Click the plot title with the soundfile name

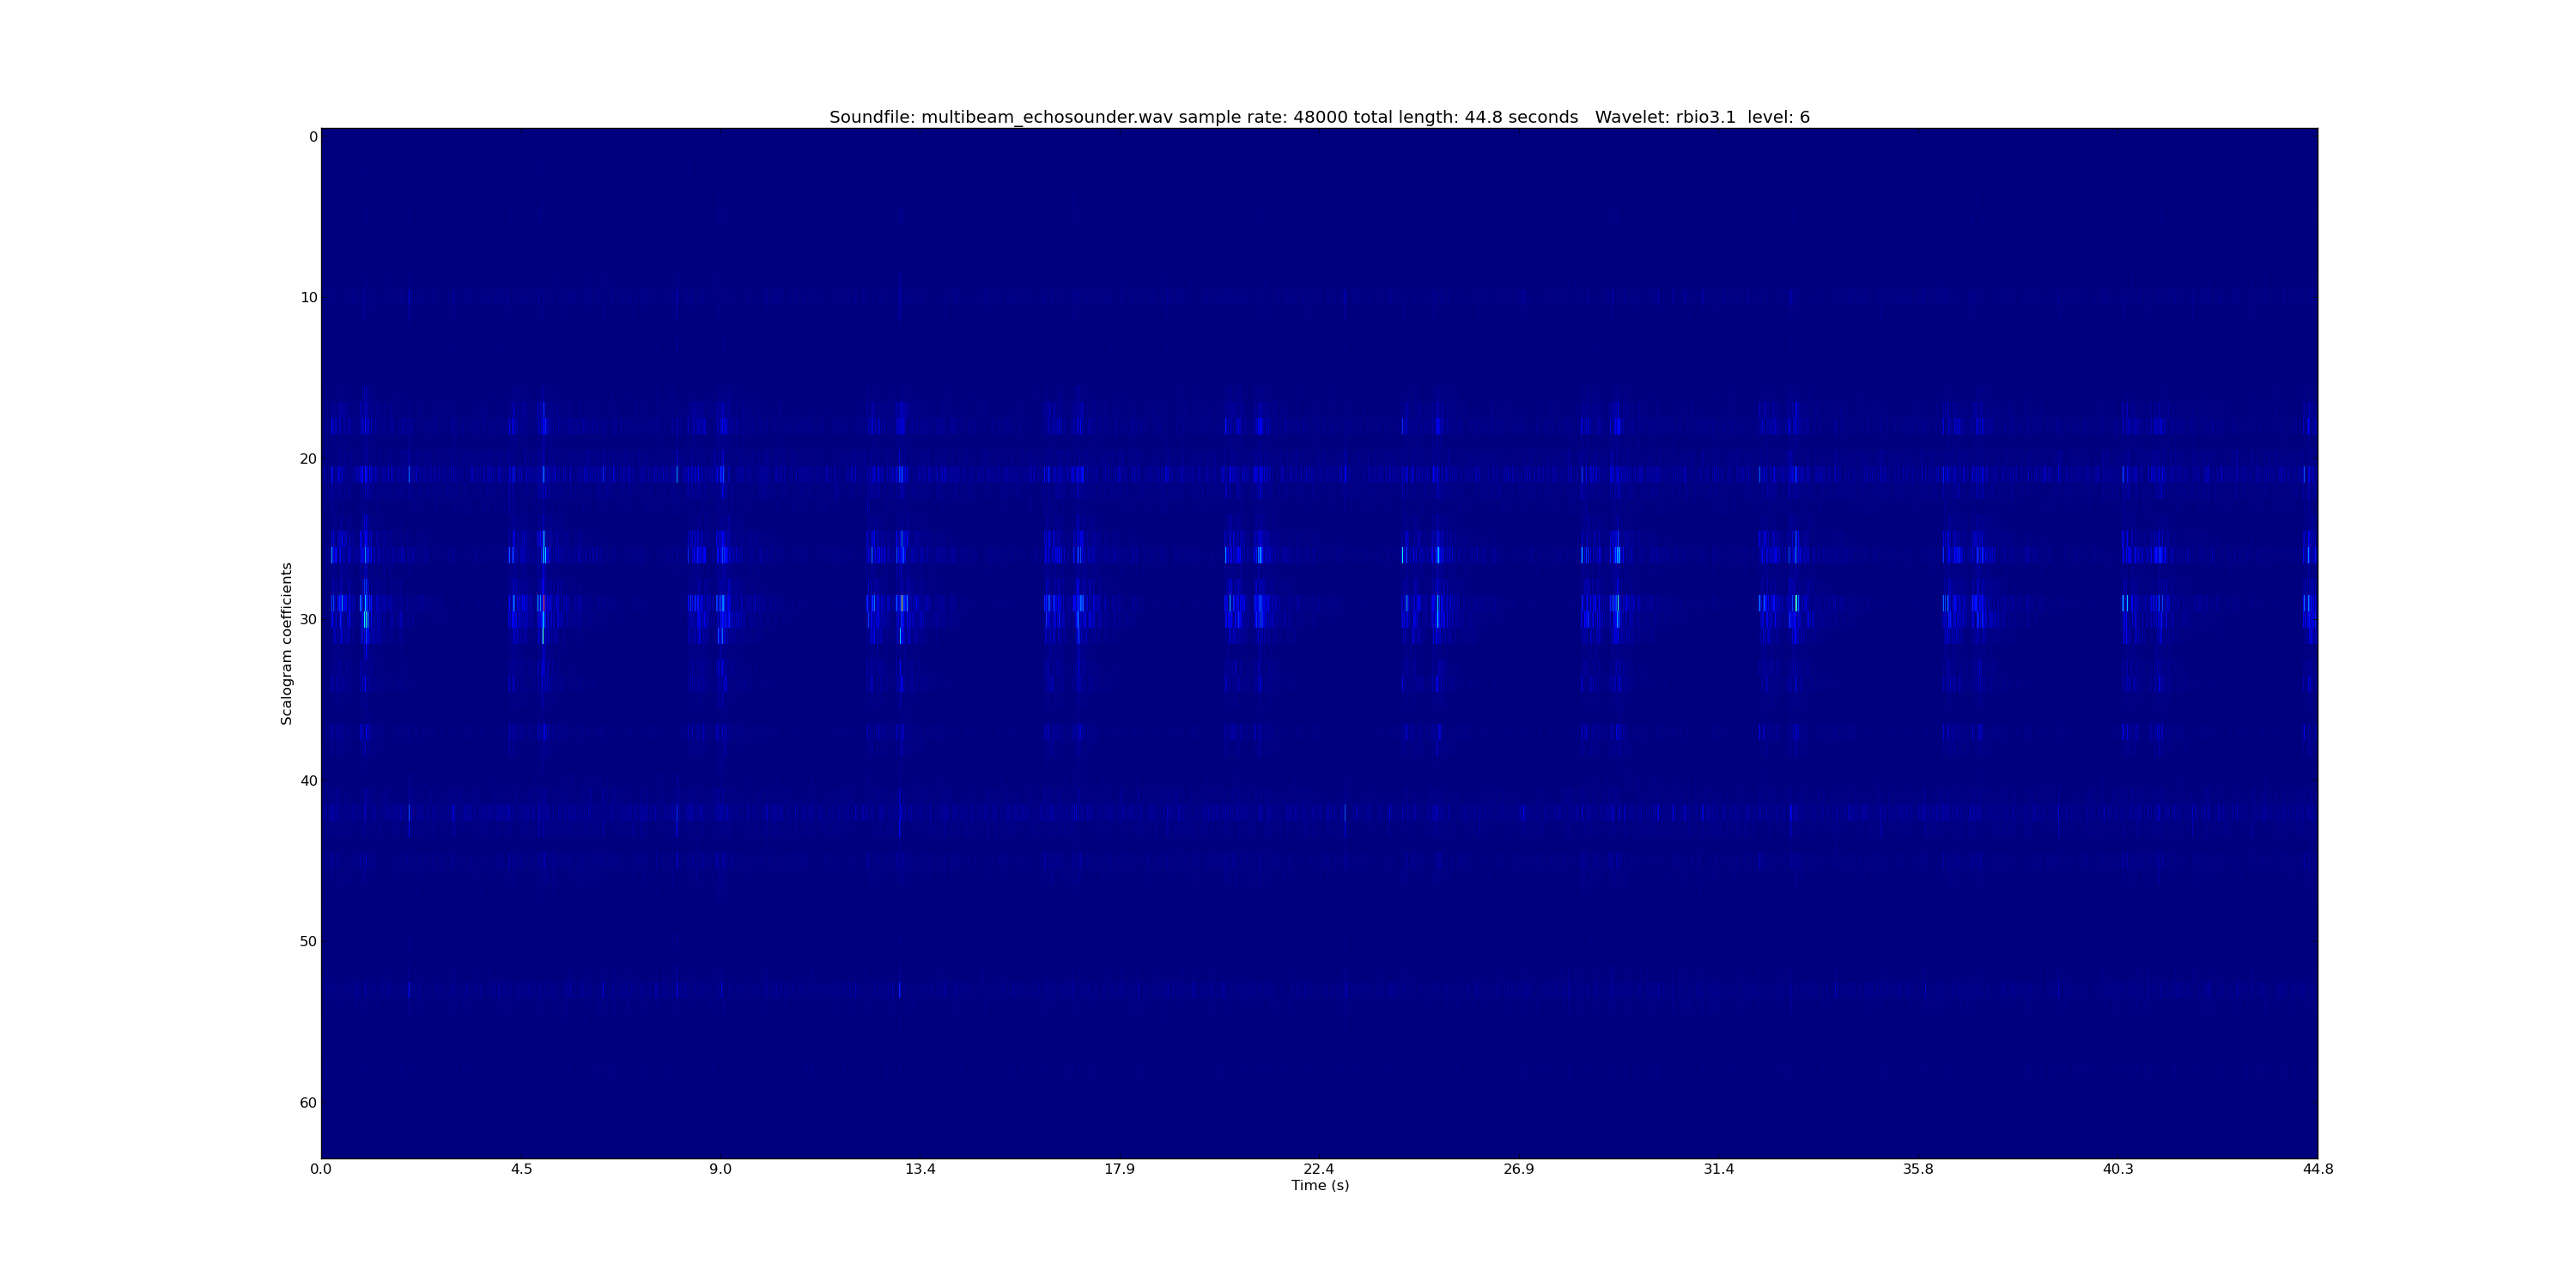pyautogui.click(x=1319, y=117)
